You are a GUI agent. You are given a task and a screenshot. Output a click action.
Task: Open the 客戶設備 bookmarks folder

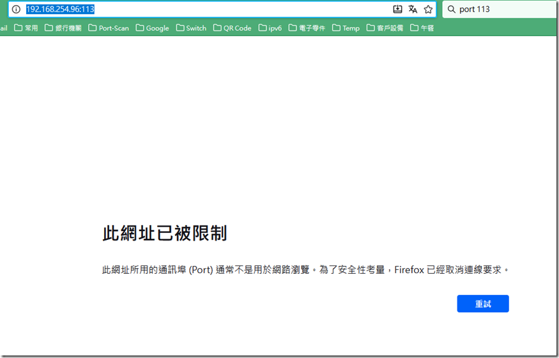point(385,28)
